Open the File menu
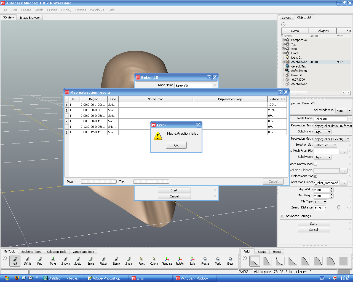This screenshot has height=282, width=353. point(5,10)
